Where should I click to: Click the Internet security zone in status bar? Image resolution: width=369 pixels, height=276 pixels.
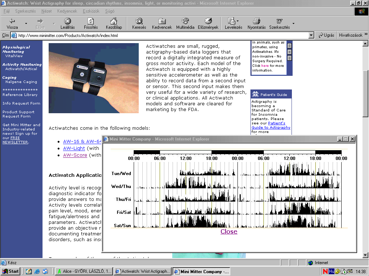318,263
